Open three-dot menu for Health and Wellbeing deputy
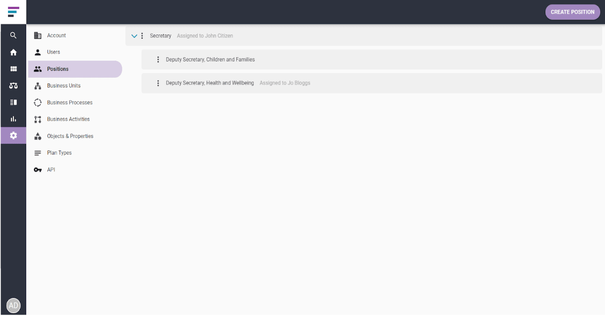The height and width of the screenshot is (316, 605). coord(158,83)
